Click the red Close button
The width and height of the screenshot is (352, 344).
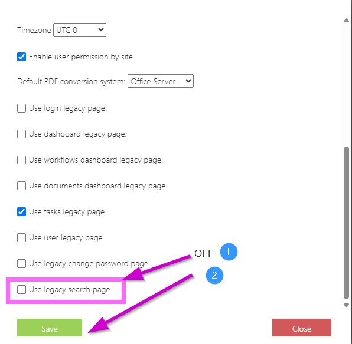[301, 328]
